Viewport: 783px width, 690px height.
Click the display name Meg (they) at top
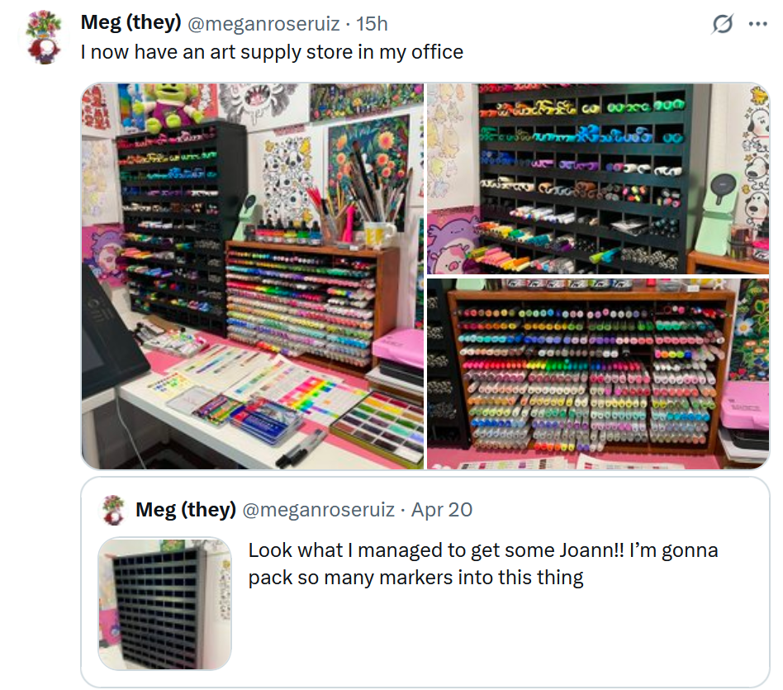pos(130,22)
